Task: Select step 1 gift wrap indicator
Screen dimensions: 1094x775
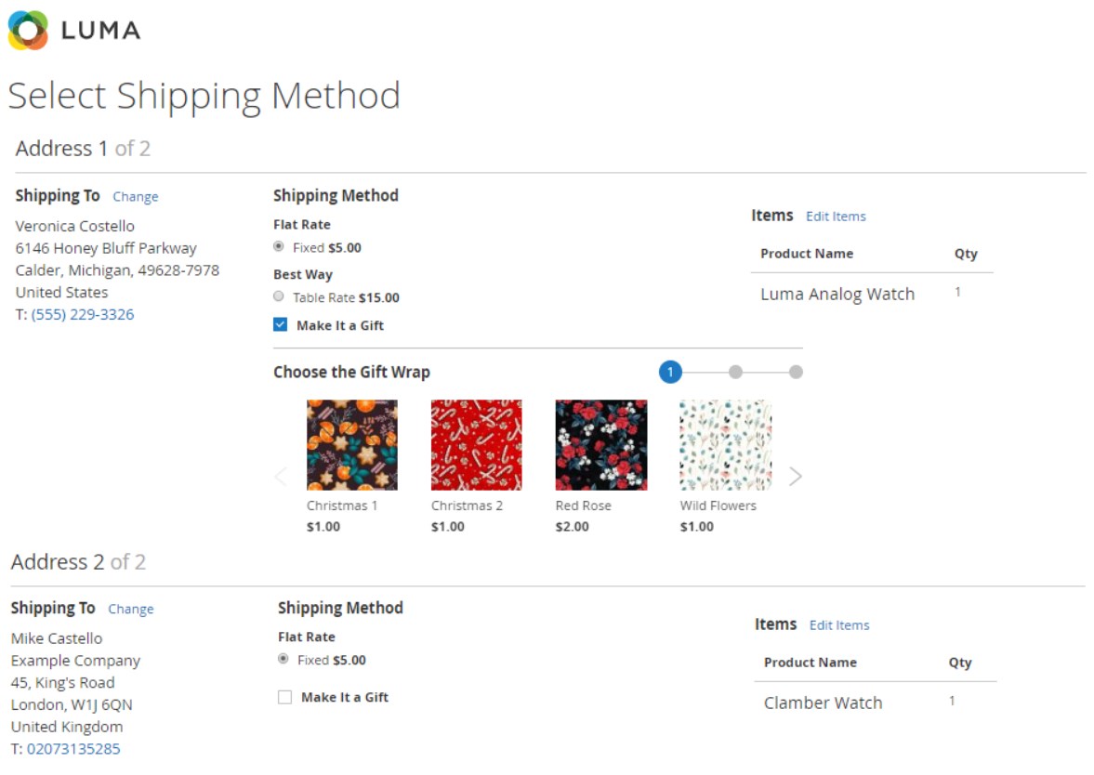Action: click(670, 372)
